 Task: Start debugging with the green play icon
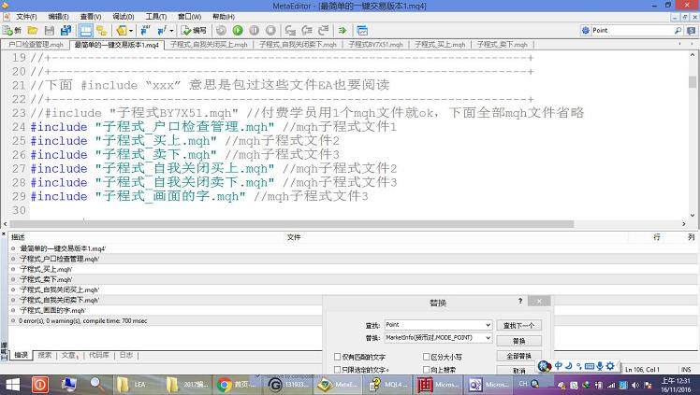[x=238, y=30]
